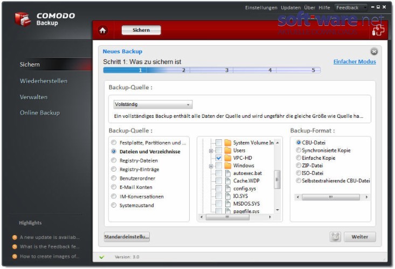Select Systemzustand radio option
The height and width of the screenshot is (269, 395).
pyautogui.click(x=114, y=205)
